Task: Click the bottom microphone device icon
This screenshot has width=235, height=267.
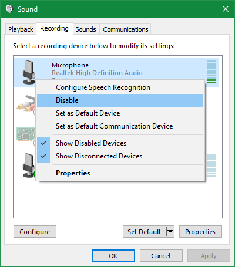Action: click(x=29, y=165)
